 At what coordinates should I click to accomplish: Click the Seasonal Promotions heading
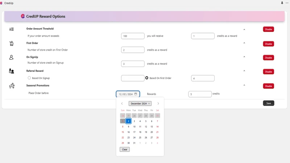click(38, 85)
